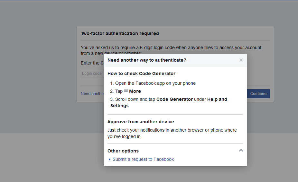Open the 'Submit a request to Facebook' link
298x182 pixels.
coord(143,159)
